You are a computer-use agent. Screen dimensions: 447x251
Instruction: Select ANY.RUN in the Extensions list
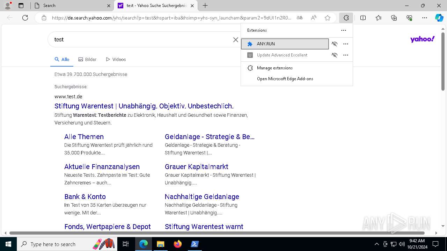[x=285, y=44]
